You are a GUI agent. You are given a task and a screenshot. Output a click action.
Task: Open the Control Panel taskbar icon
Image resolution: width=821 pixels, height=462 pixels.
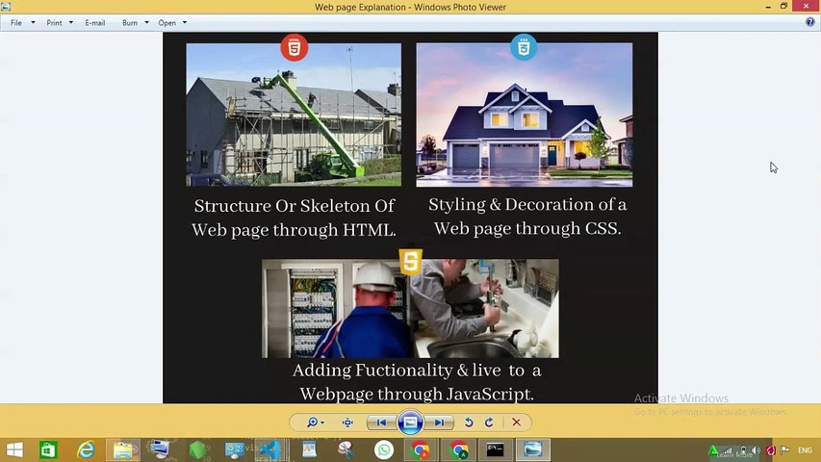pyautogui.click(x=234, y=449)
